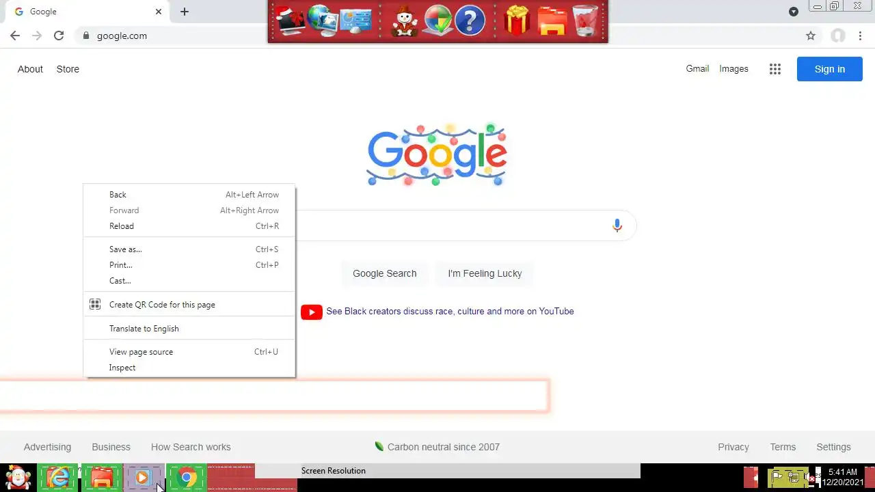Open the Advertising footer link

pyautogui.click(x=47, y=447)
